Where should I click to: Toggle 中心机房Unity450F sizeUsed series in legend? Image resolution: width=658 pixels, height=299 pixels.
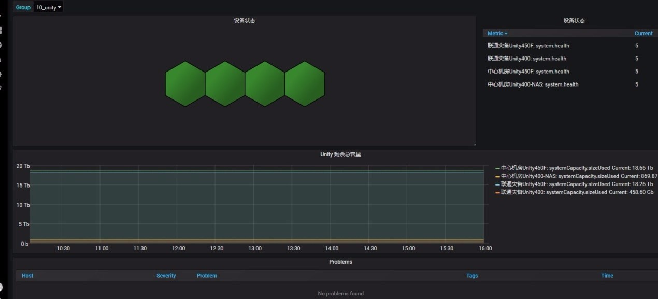[555, 168]
